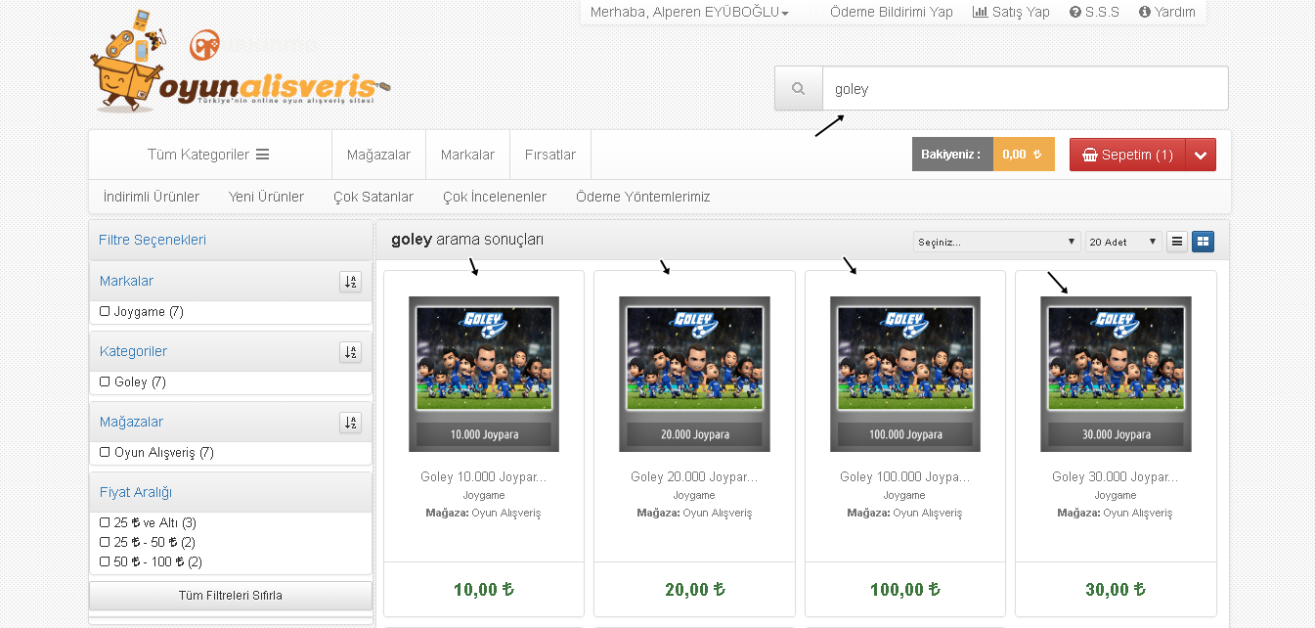Click the 100.000 Joypara product image

(x=905, y=374)
